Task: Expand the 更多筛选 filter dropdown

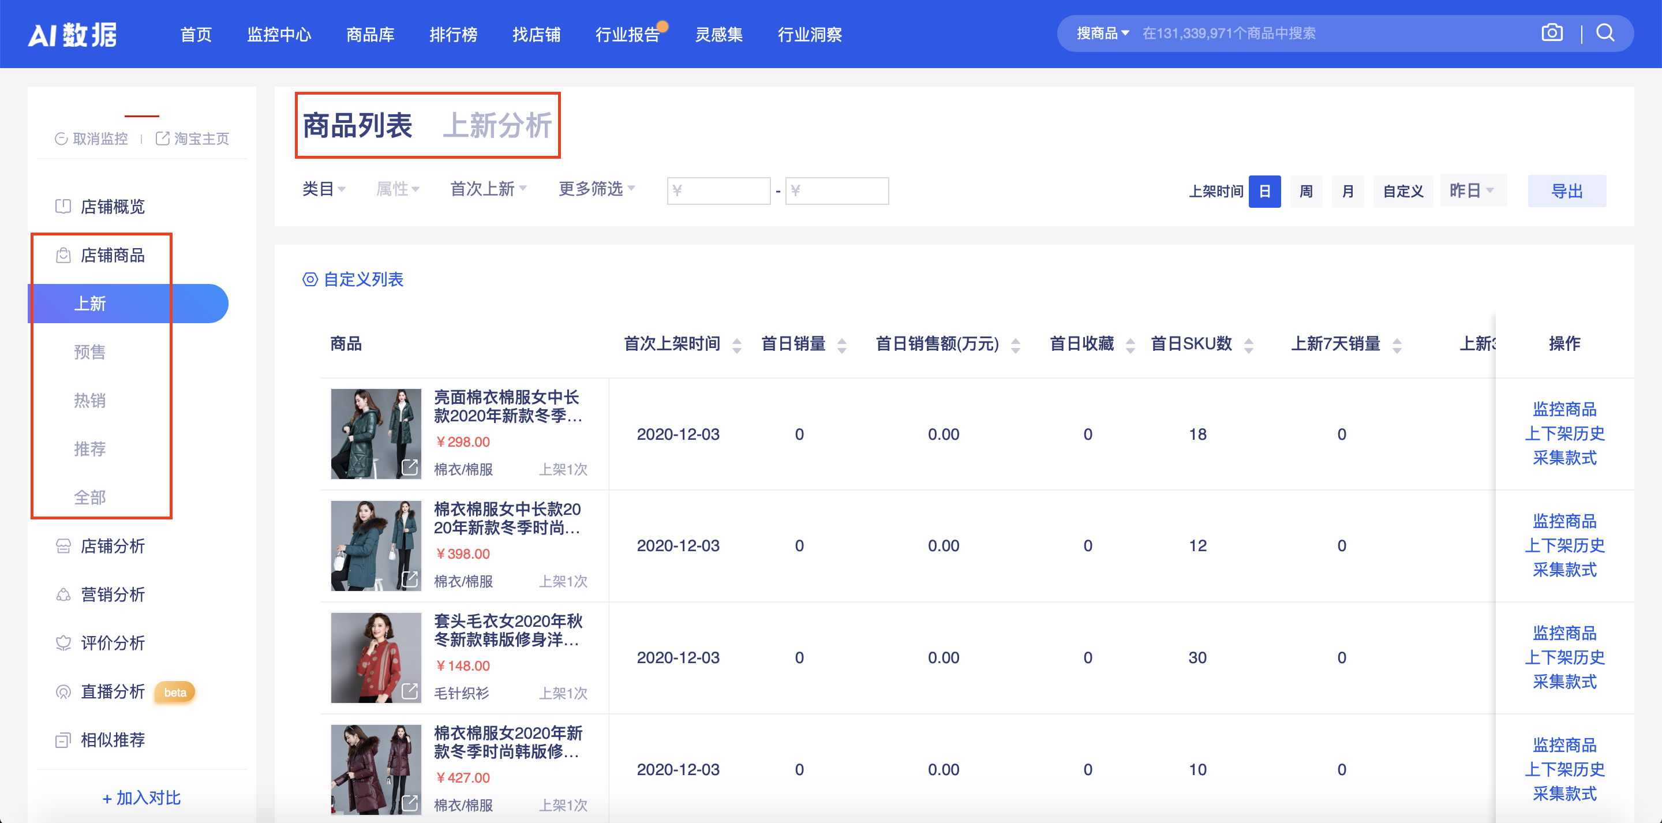Action: 595,189
